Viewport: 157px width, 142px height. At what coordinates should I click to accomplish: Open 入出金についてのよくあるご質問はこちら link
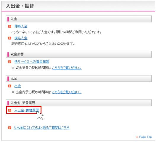pyautogui.click(x=41, y=128)
